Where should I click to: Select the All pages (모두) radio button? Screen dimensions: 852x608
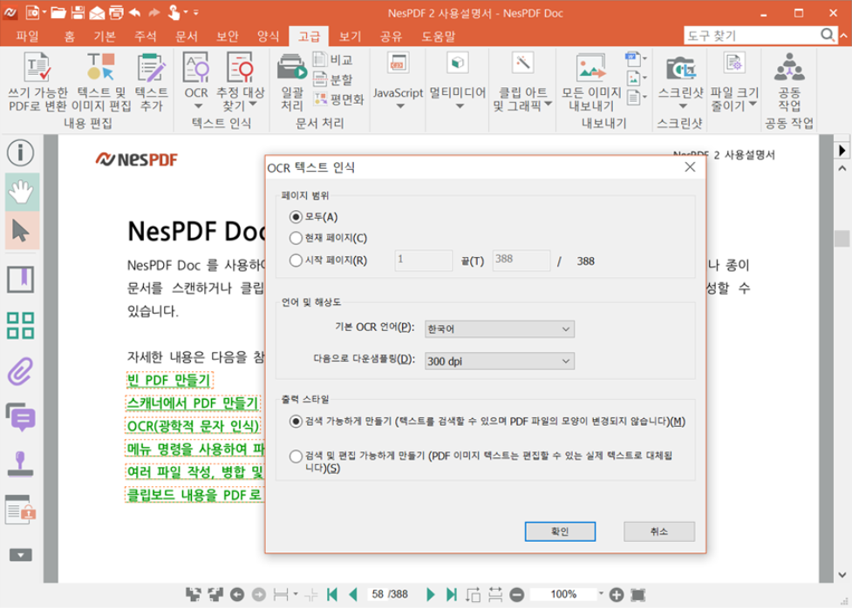point(296,217)
